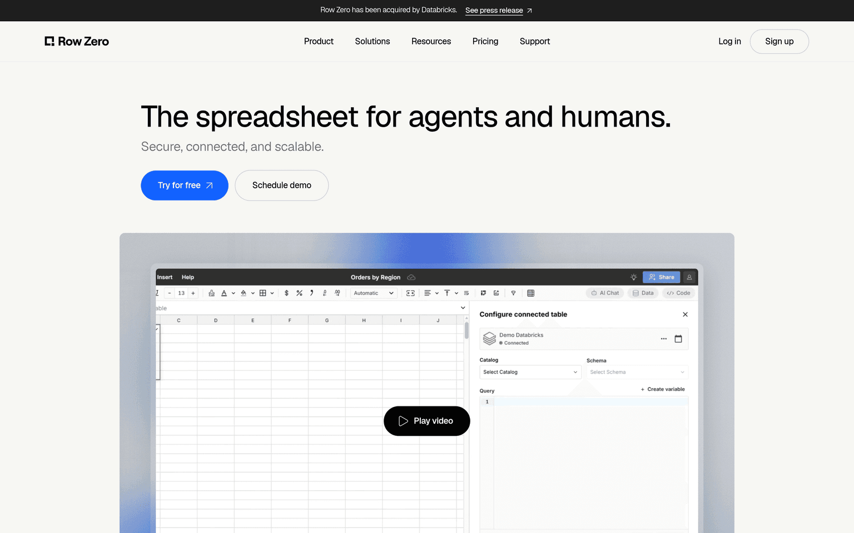854x533 pixels.
Task: Click the horizontal align icon
Action: (x=428, y=293)
